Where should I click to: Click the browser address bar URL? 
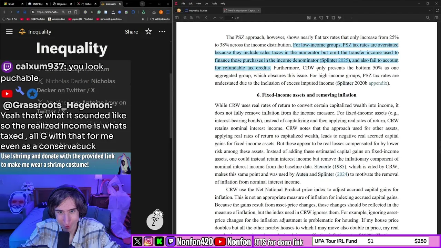48,12
